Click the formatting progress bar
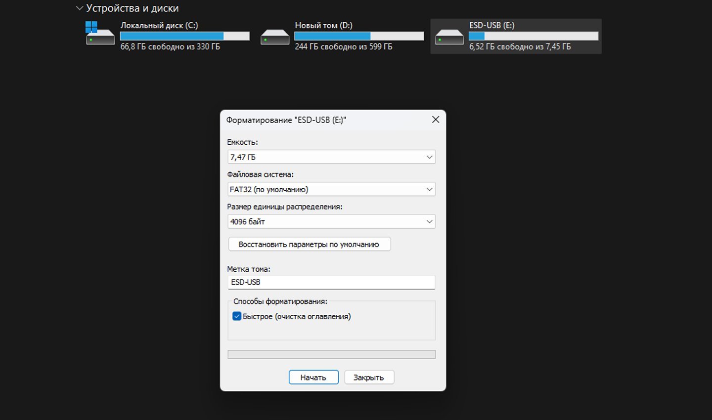Viewport: 712px width, 420px height. pyautogui.click(x=331, y=354)
